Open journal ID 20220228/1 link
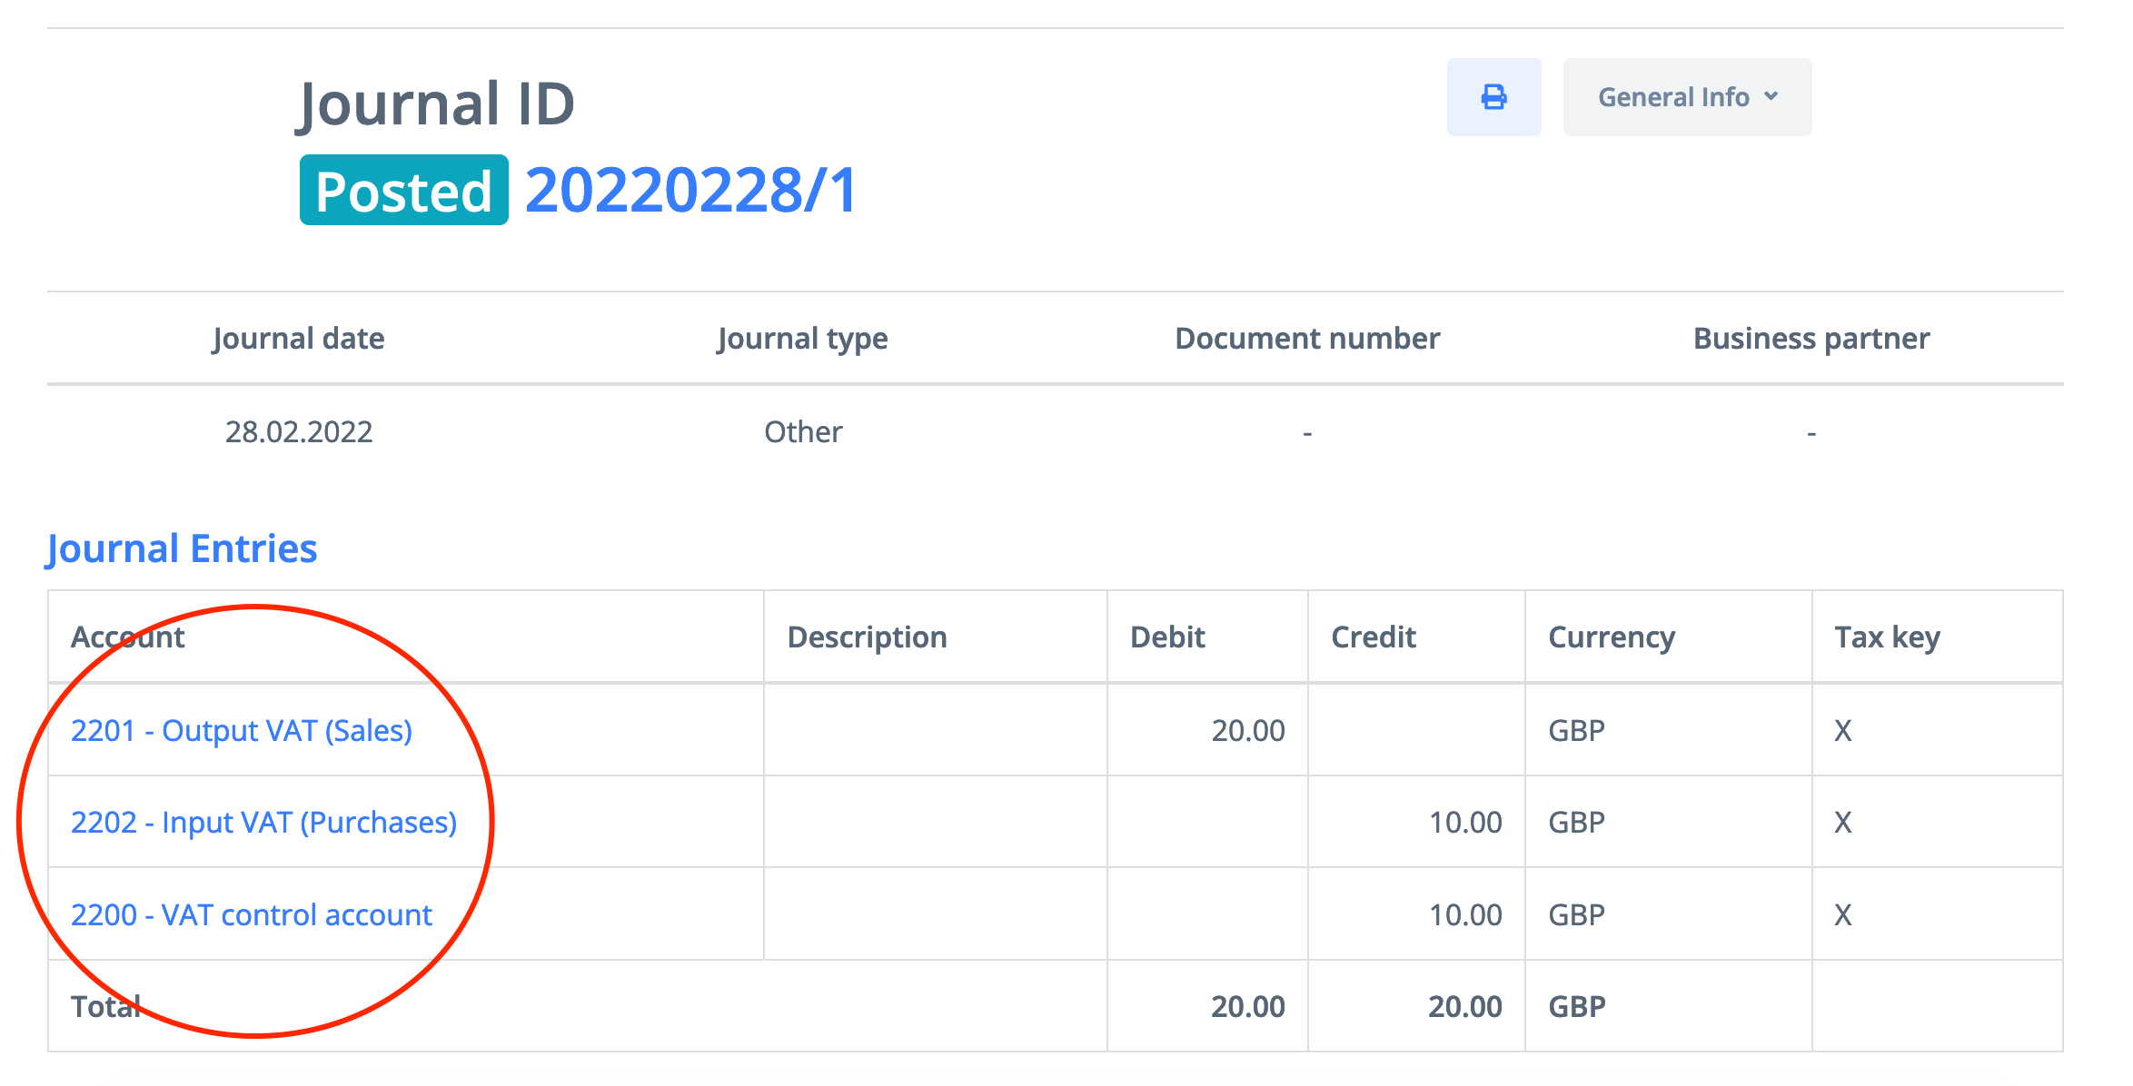Screen dimensions: 2133x1086 pos(690,191)
